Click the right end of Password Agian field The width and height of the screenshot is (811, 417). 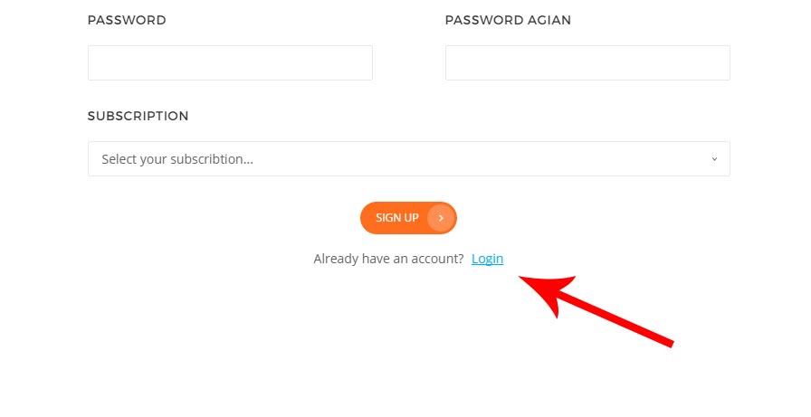pos(721,63)
